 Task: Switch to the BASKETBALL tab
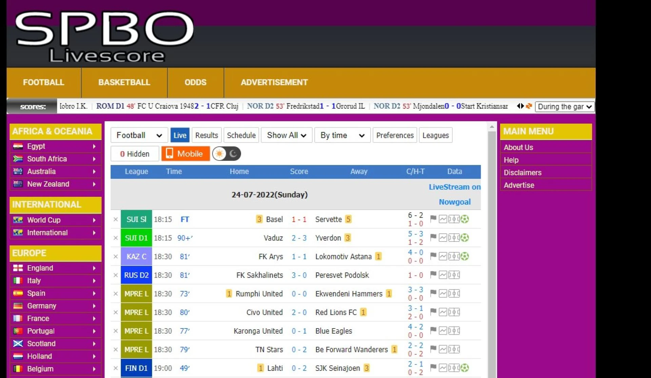[124, 82]
